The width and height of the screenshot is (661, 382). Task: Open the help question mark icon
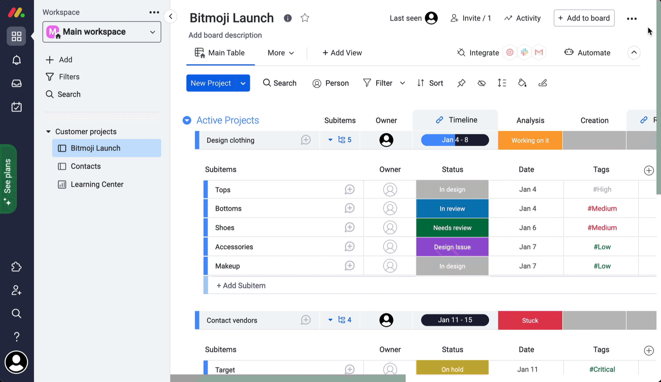(x=16, y=337)
